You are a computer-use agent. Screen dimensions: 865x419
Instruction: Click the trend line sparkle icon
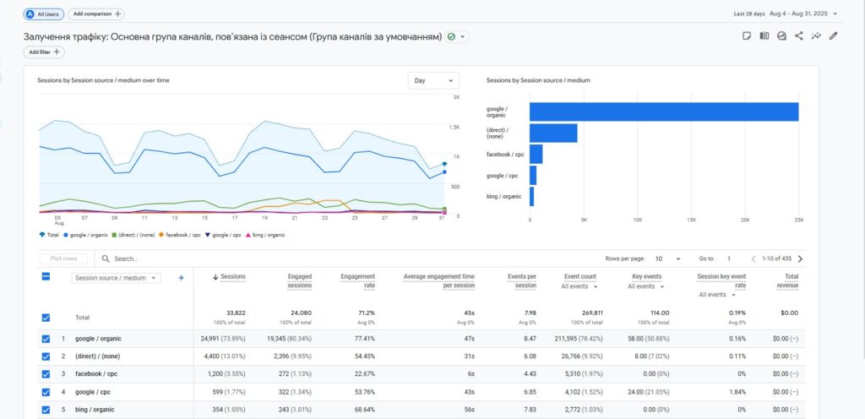(816, 36)
